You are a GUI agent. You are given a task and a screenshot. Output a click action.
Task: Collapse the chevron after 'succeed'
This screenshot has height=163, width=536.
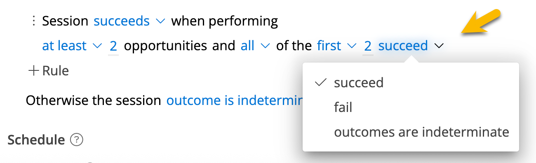click(x=439, y=46)
